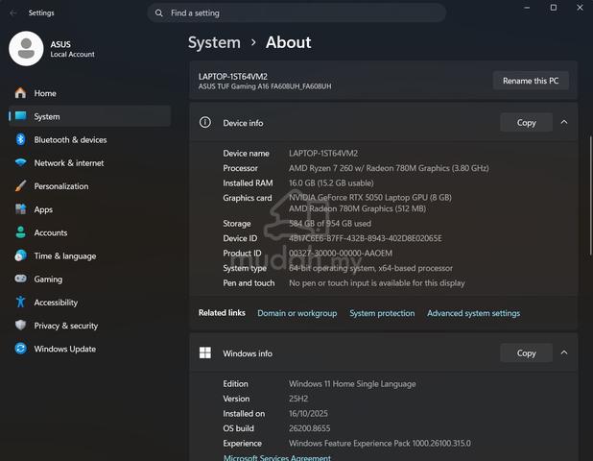Click Device name value LAPTOP-1ST64VM2 in Device info
Viewport: 593px width, 461px height.
pyautogui.click(x=323, y=154)
